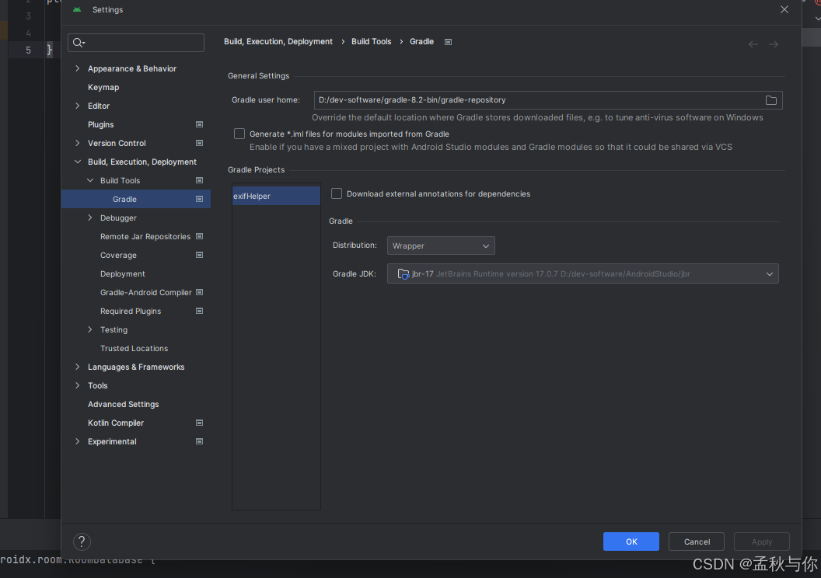Image resolution: width=821 pixels, height=578 pixels.
Task: Expand the Testing node
Action: [90, 329]
